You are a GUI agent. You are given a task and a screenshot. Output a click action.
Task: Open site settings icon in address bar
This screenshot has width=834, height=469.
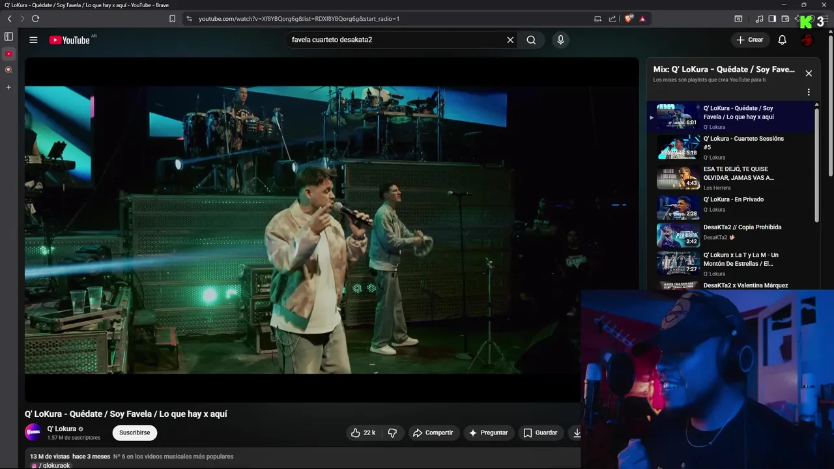188,19
